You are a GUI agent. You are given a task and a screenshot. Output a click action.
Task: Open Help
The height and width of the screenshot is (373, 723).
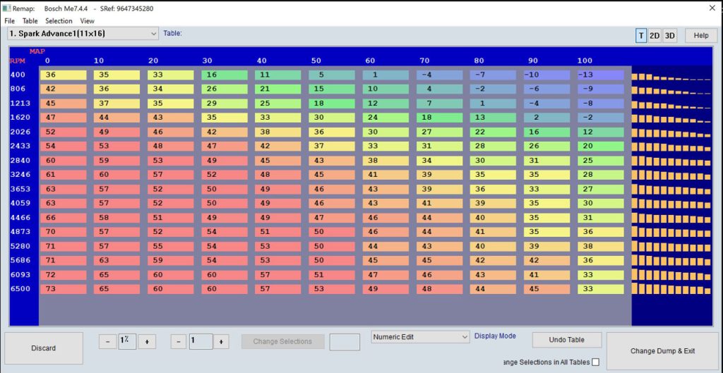(x=700, y=36)
